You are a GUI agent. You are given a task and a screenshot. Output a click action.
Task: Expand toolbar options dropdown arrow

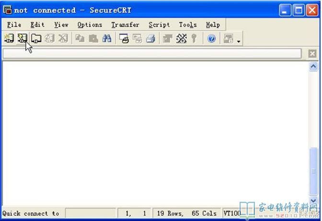coord(239,41)
